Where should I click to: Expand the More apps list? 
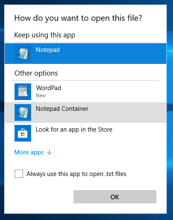(x=33, y=152)
